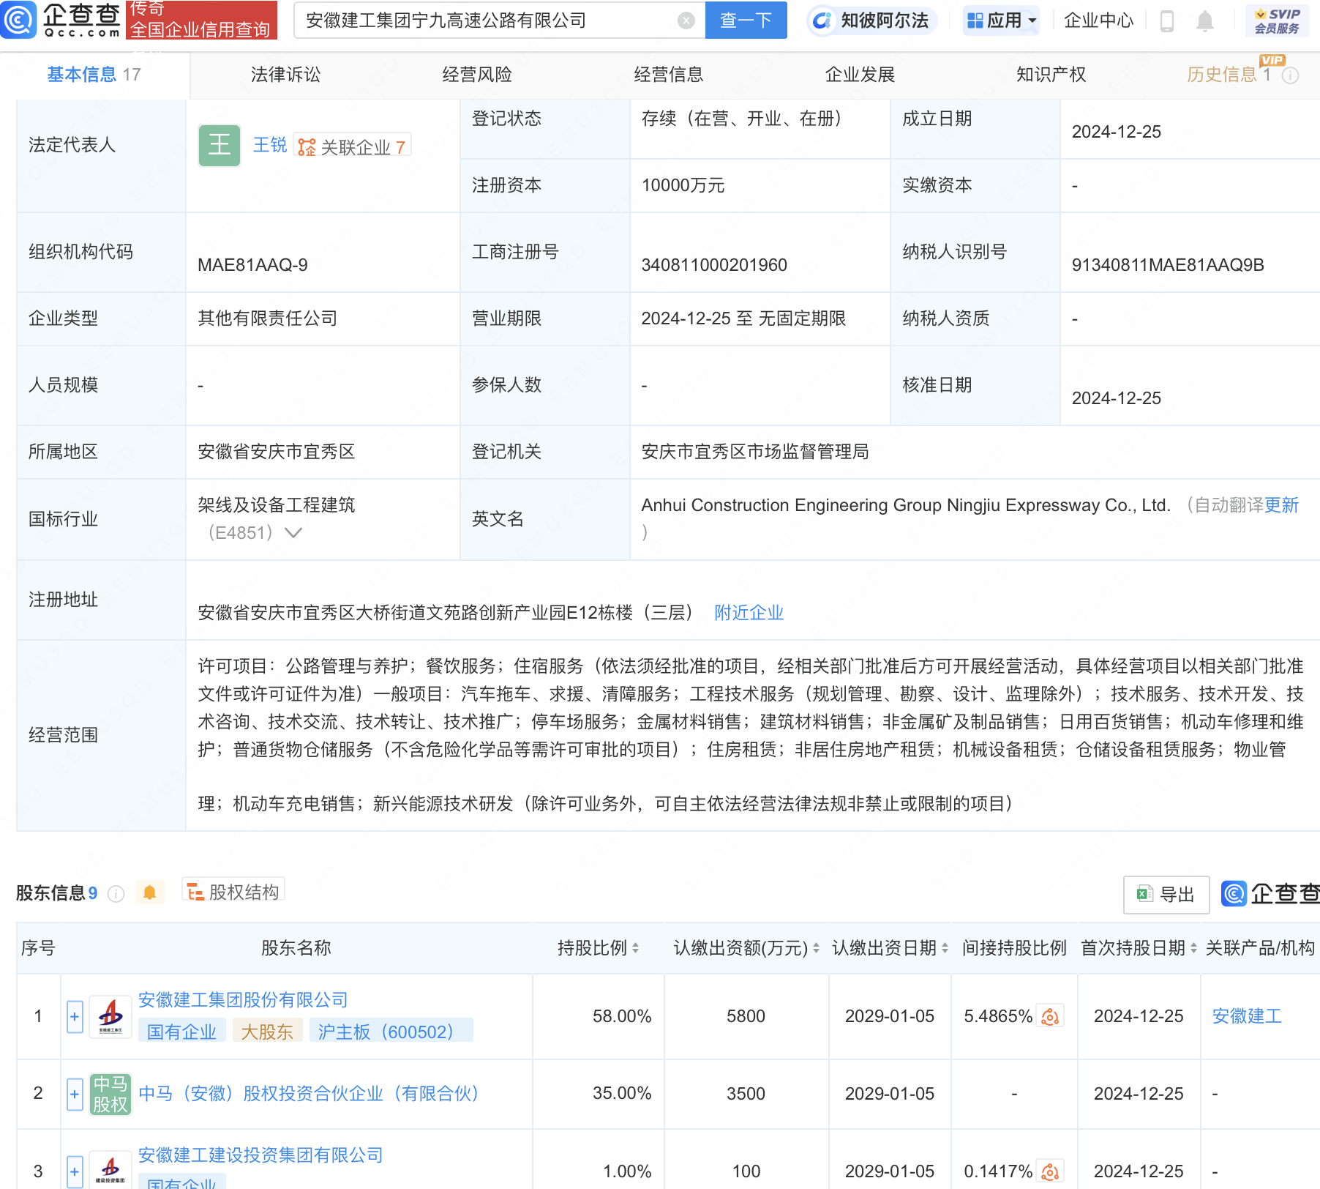Image resolution: width=1320 pixels, height=1189 pixels.
Task: Click the shareholder alert bell icon
Action: click(x=149, y=892)
